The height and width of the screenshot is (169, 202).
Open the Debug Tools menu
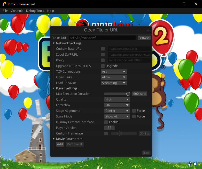35,11
